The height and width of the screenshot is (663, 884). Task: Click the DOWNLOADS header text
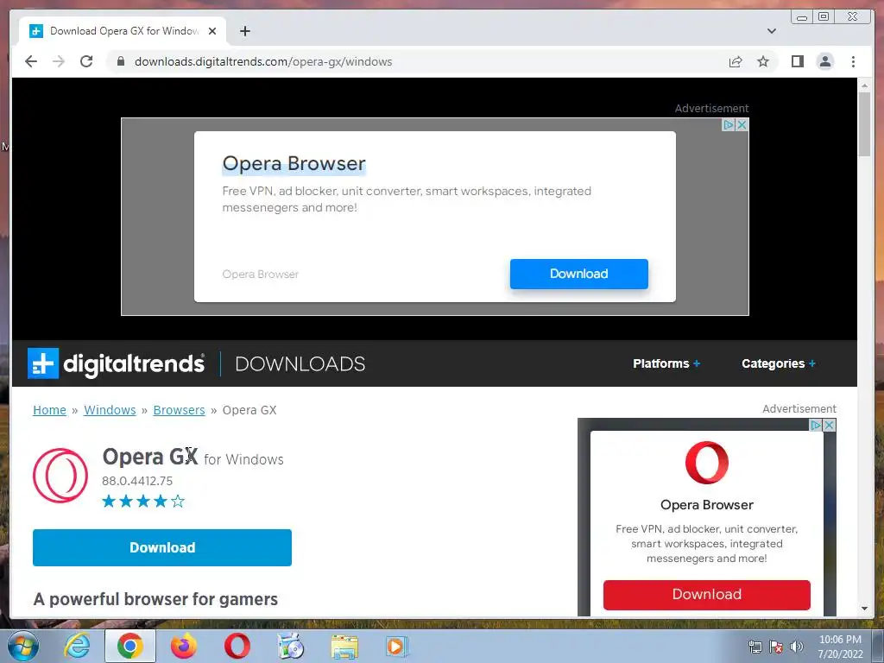tap(300, 364)
